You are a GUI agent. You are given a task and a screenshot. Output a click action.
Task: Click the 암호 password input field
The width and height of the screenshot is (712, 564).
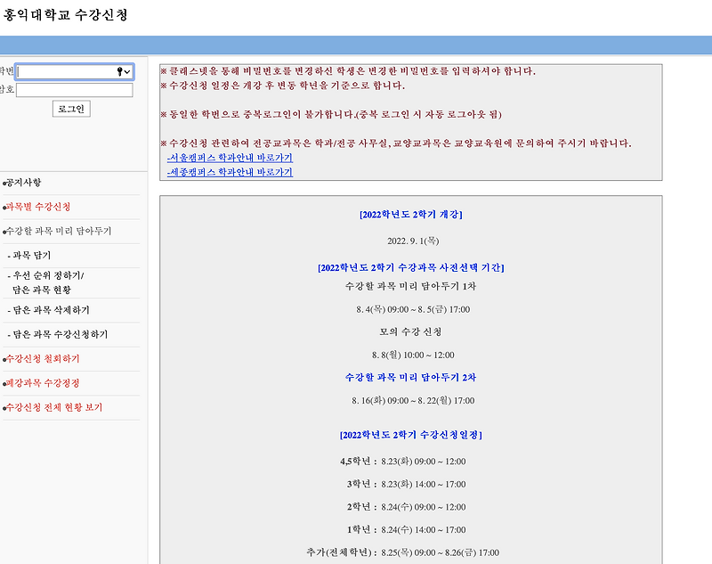[75, 89]
